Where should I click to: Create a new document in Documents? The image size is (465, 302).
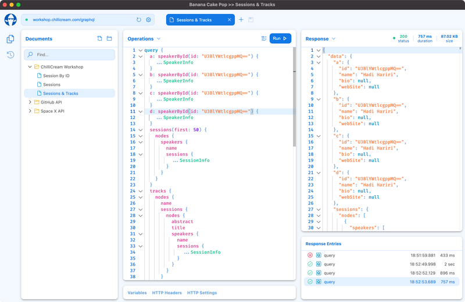click(99, 39)
